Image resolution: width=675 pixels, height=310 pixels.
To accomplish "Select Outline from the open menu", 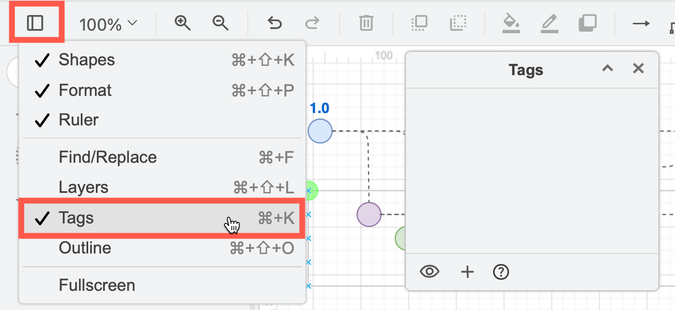I will click(85, 248).
